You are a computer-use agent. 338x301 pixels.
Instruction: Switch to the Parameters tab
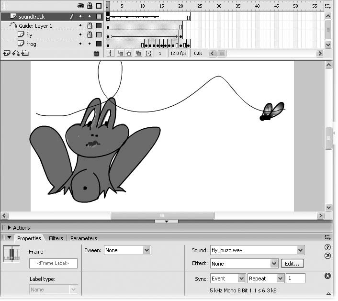click(x=83, y=238)
